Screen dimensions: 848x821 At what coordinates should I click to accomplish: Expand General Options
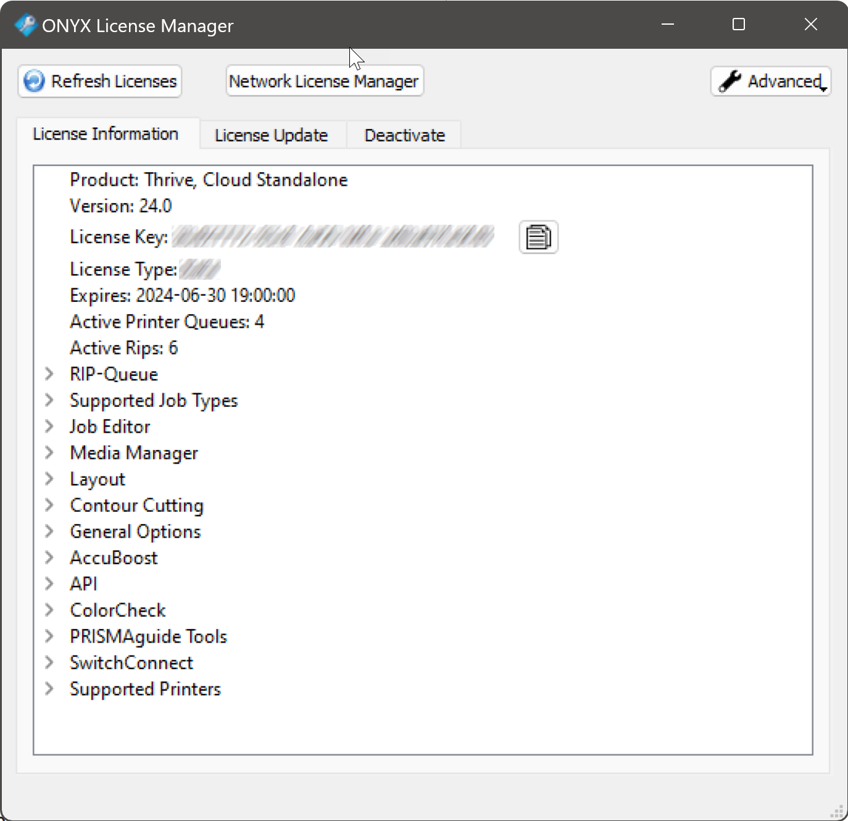pos(51,531)
